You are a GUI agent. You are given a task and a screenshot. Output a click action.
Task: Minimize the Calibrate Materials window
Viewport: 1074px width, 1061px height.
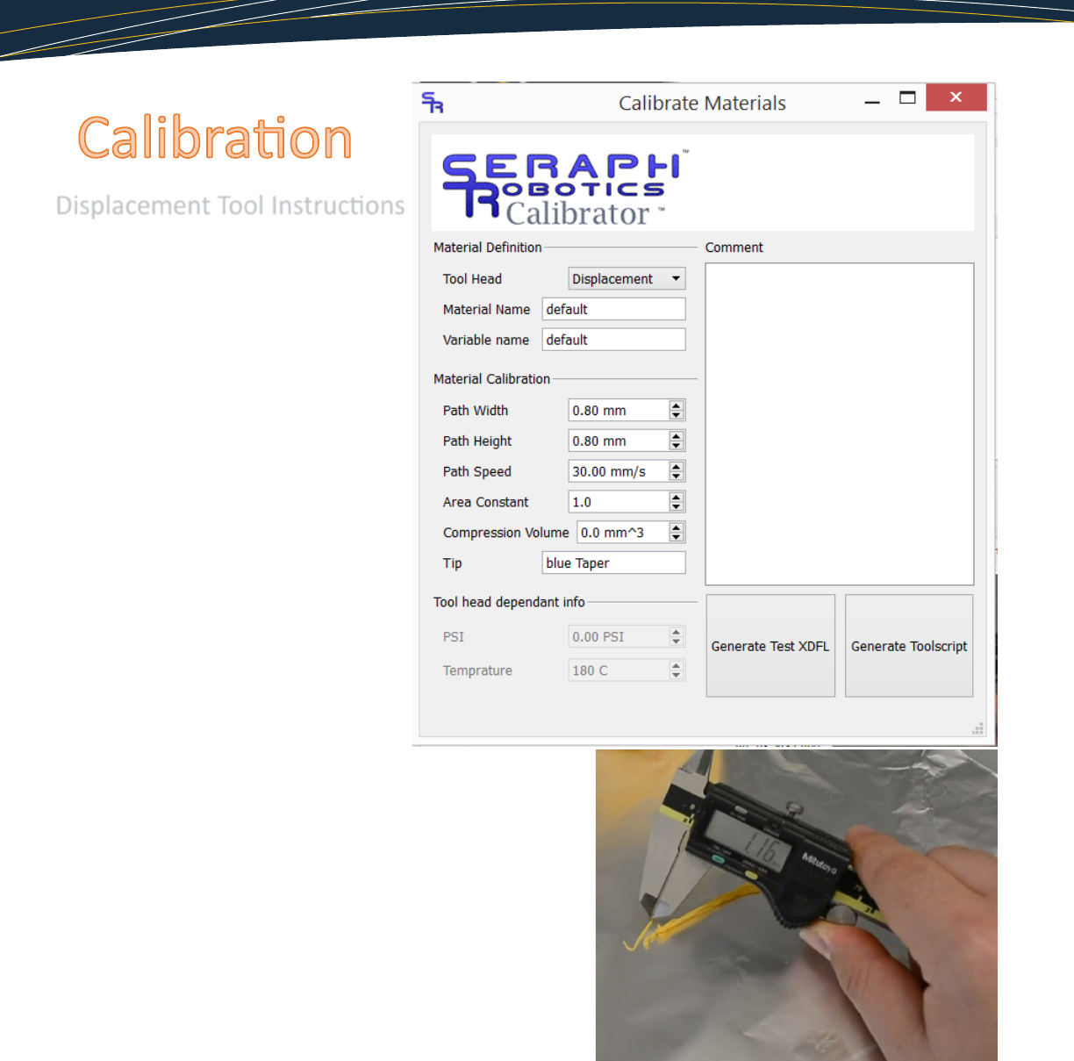coord(872,102)
